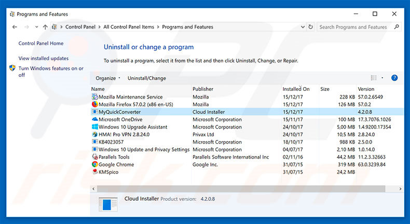Sort by the Size column header

point(325,89)
